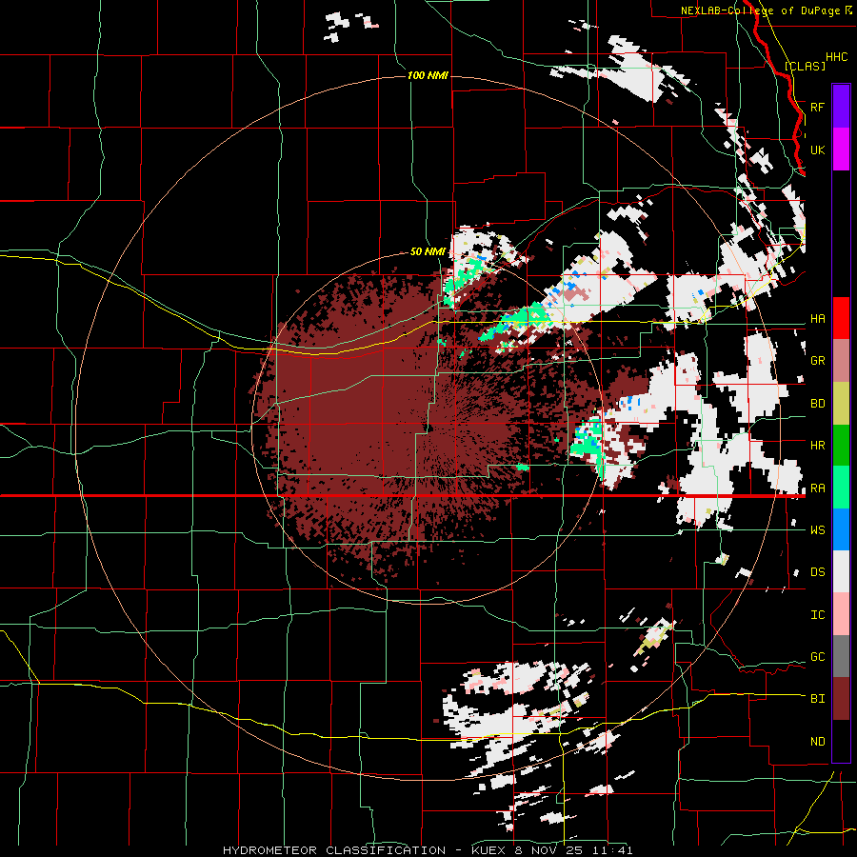Click the 50 NMI range ring label
Viewport: 857px width, 857px height.
428,252
